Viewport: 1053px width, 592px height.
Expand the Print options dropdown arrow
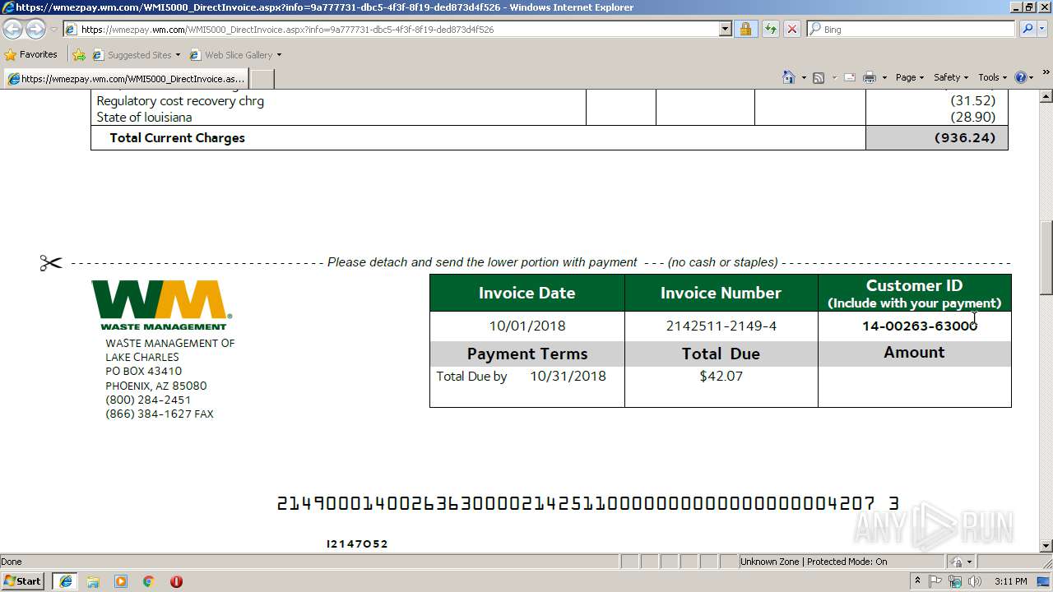pyautogui.click(x=884, y=77)
